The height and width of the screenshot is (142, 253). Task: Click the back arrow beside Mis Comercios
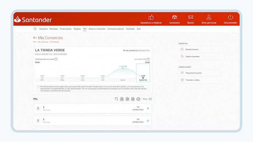click(x=35, y=38)
